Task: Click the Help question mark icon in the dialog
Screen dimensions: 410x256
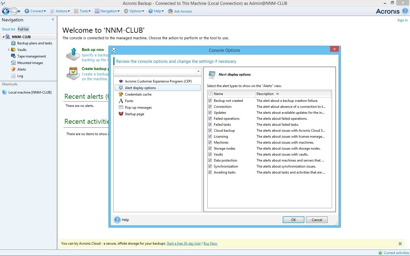Action: pyautogui.click(x=117, y=220)
